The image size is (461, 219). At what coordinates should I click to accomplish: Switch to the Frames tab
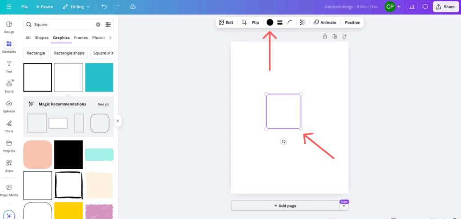81,38
